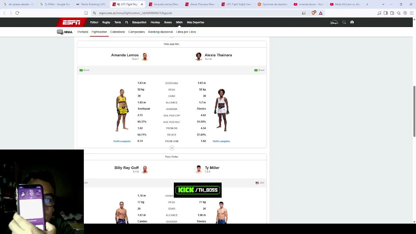416x234 pixels.
Task: Open the Básquetbol section
Action: [139, 22]
